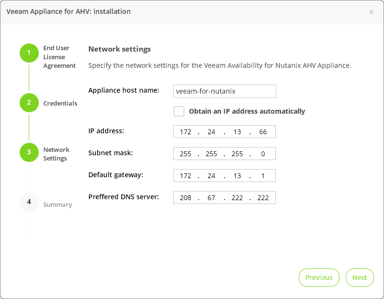
Task: Select the Credentials step label
Action: [x=60, y=103]
